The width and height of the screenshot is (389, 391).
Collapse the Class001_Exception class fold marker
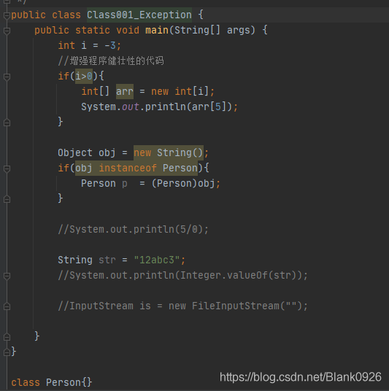coord(7,15)
